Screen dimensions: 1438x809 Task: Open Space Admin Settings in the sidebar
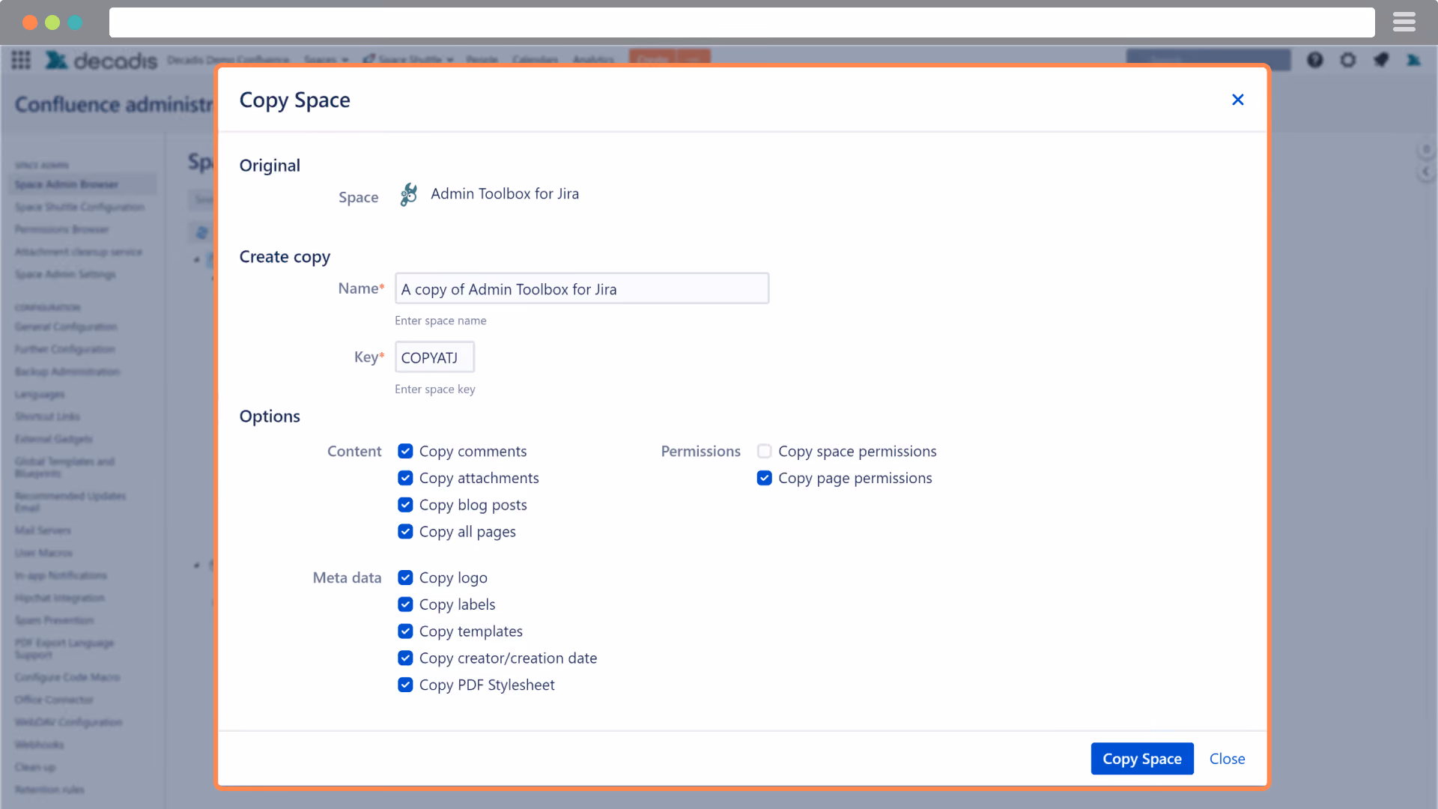[65, 274]
